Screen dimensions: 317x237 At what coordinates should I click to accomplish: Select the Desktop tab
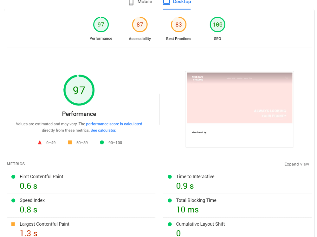point(177,3)
